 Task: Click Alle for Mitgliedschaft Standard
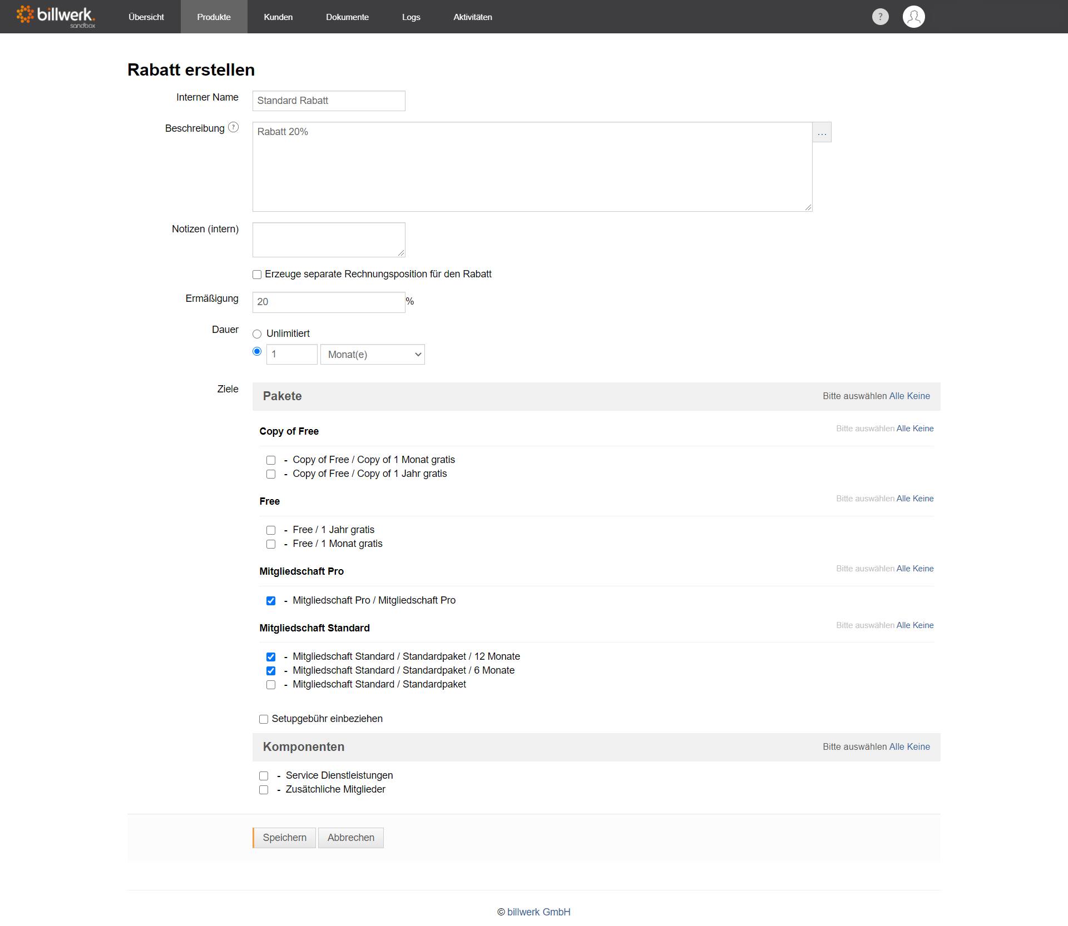903,625
